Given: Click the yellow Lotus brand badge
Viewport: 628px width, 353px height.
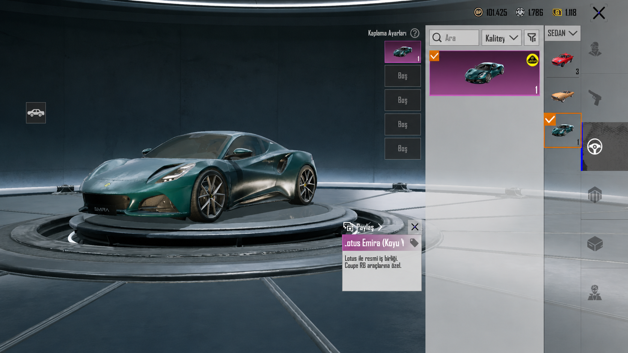Looking at the screenshot, I should pyautogui.click(x=532, y=60).
